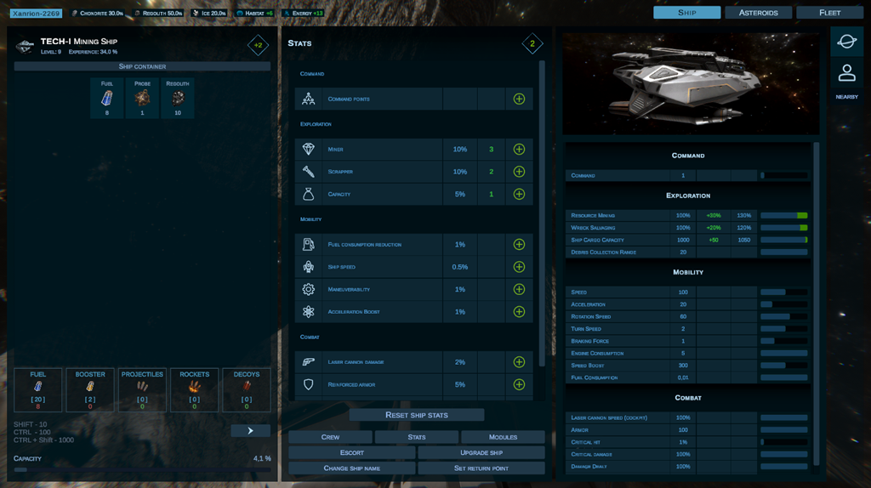871x488 pixels.
Task: Switch to the Fleet tab
Action: tap(830, 12)
